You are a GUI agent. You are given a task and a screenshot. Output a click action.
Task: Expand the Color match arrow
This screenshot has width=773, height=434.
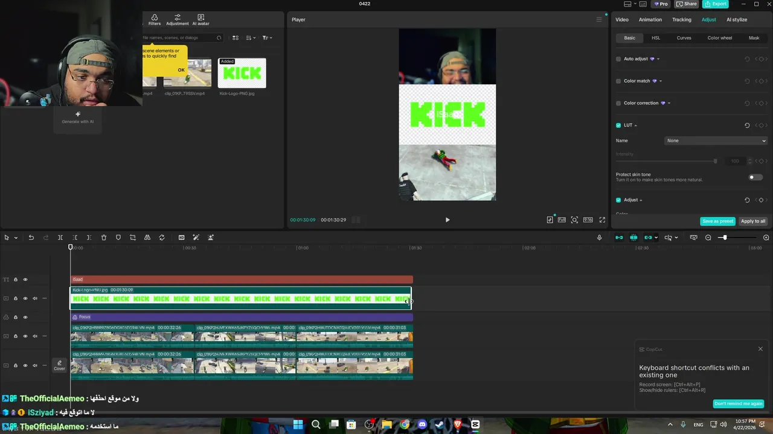(x=661, y=81)
